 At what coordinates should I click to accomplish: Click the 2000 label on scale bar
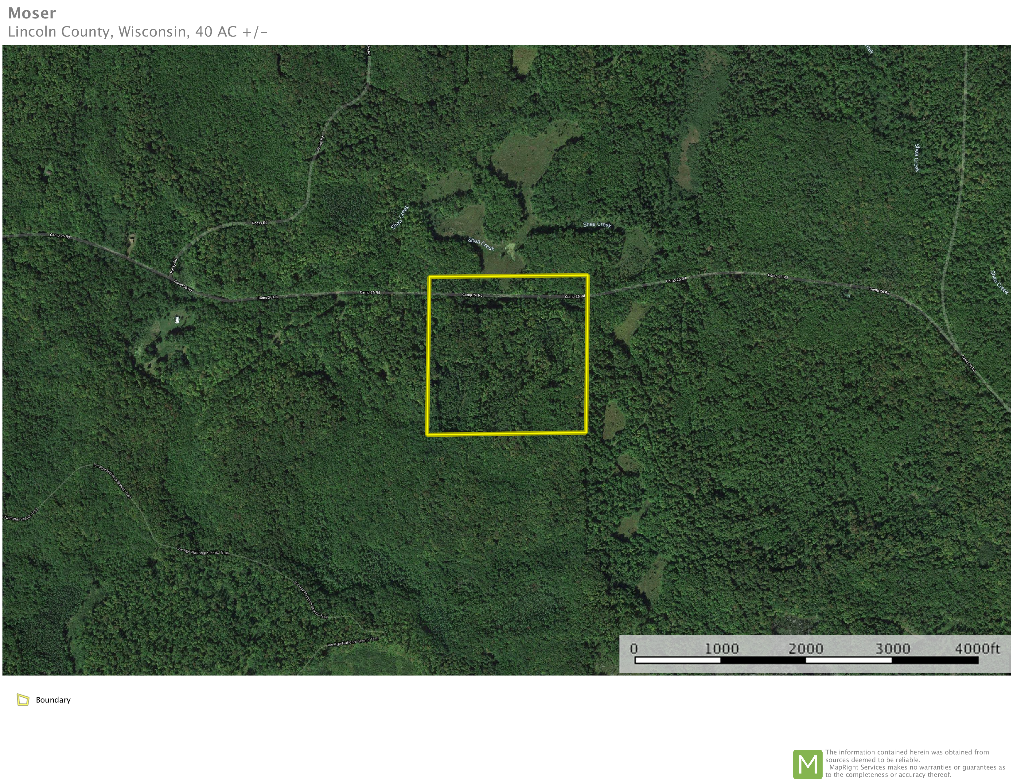click(806, 649)
